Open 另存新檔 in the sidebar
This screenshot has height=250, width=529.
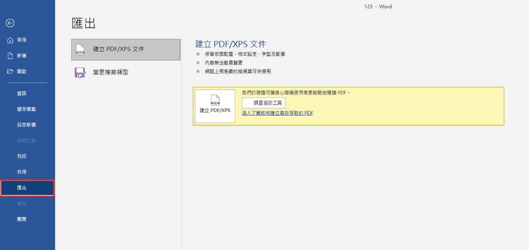28,125
